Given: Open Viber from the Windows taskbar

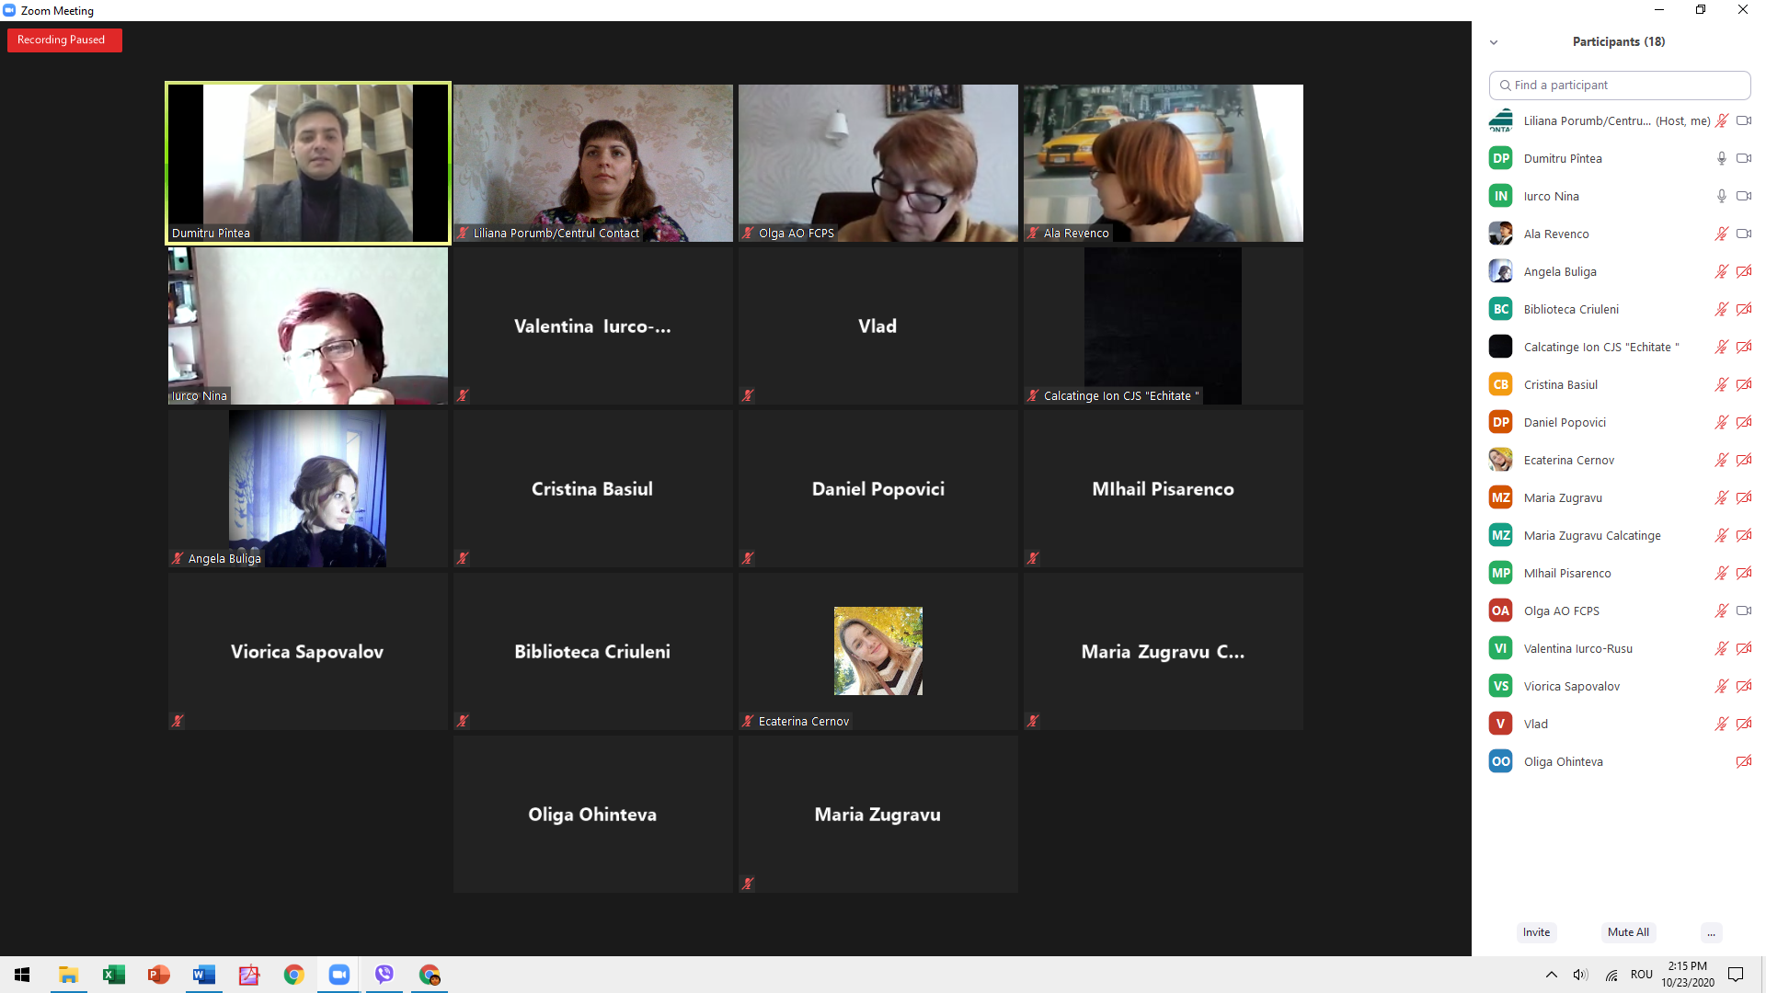Looking at the screenshot, I should (384, 975).
